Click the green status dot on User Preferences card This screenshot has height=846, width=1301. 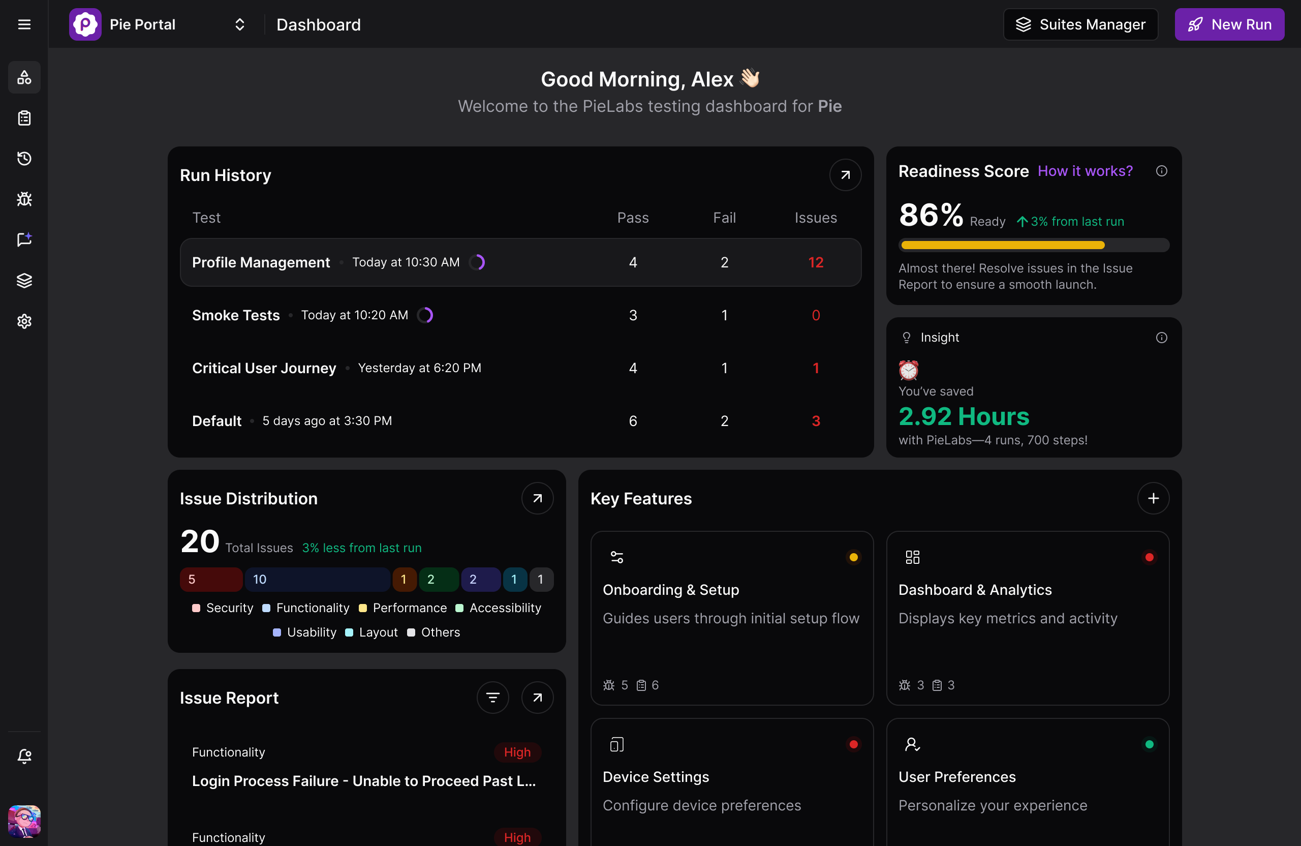1149,743
